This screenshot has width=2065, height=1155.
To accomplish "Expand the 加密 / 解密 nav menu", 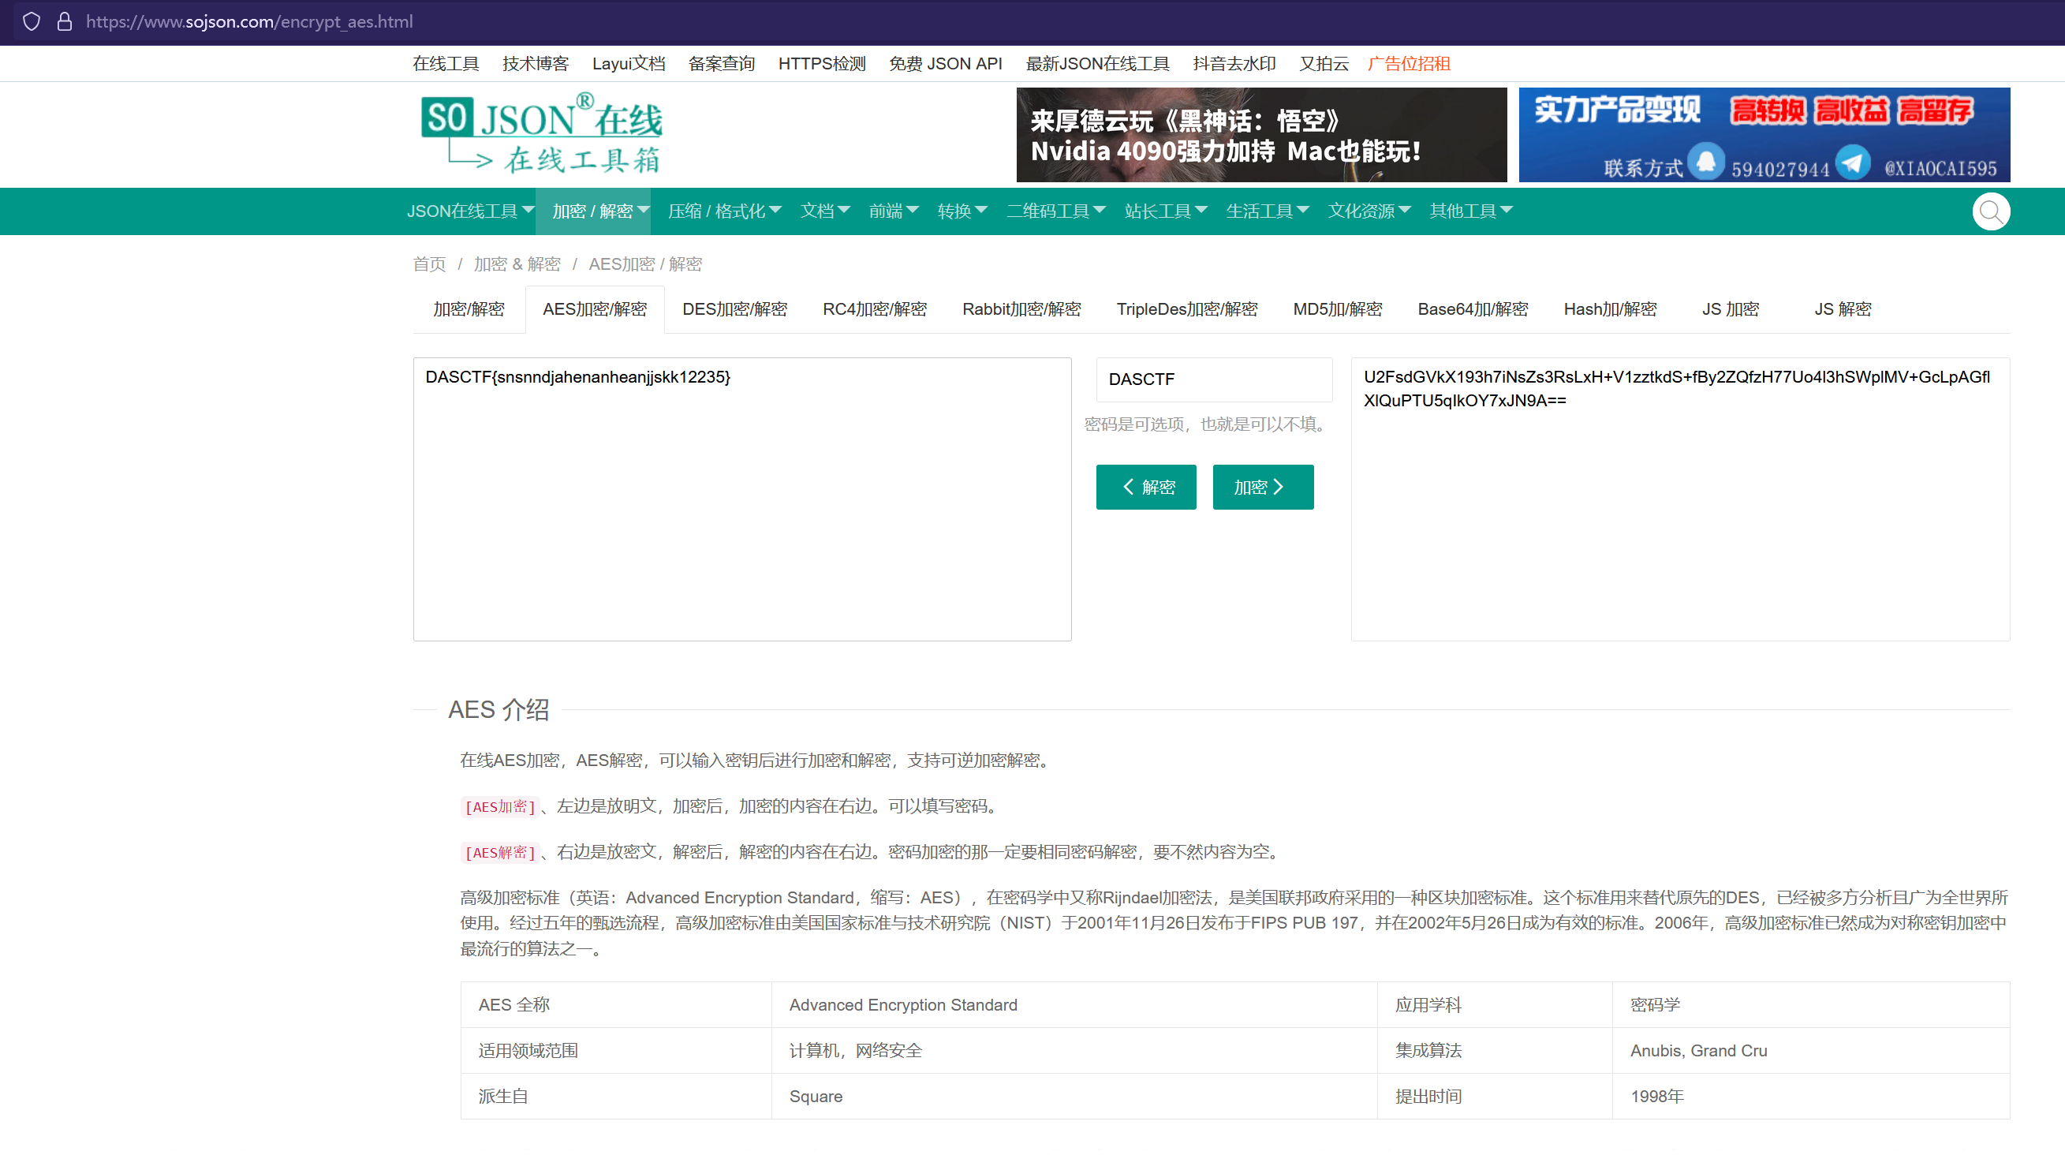I will pos(593,211).
